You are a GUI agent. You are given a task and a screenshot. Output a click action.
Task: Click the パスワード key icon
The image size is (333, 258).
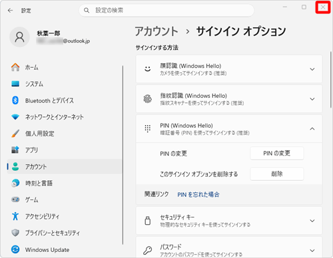point(148,251)
